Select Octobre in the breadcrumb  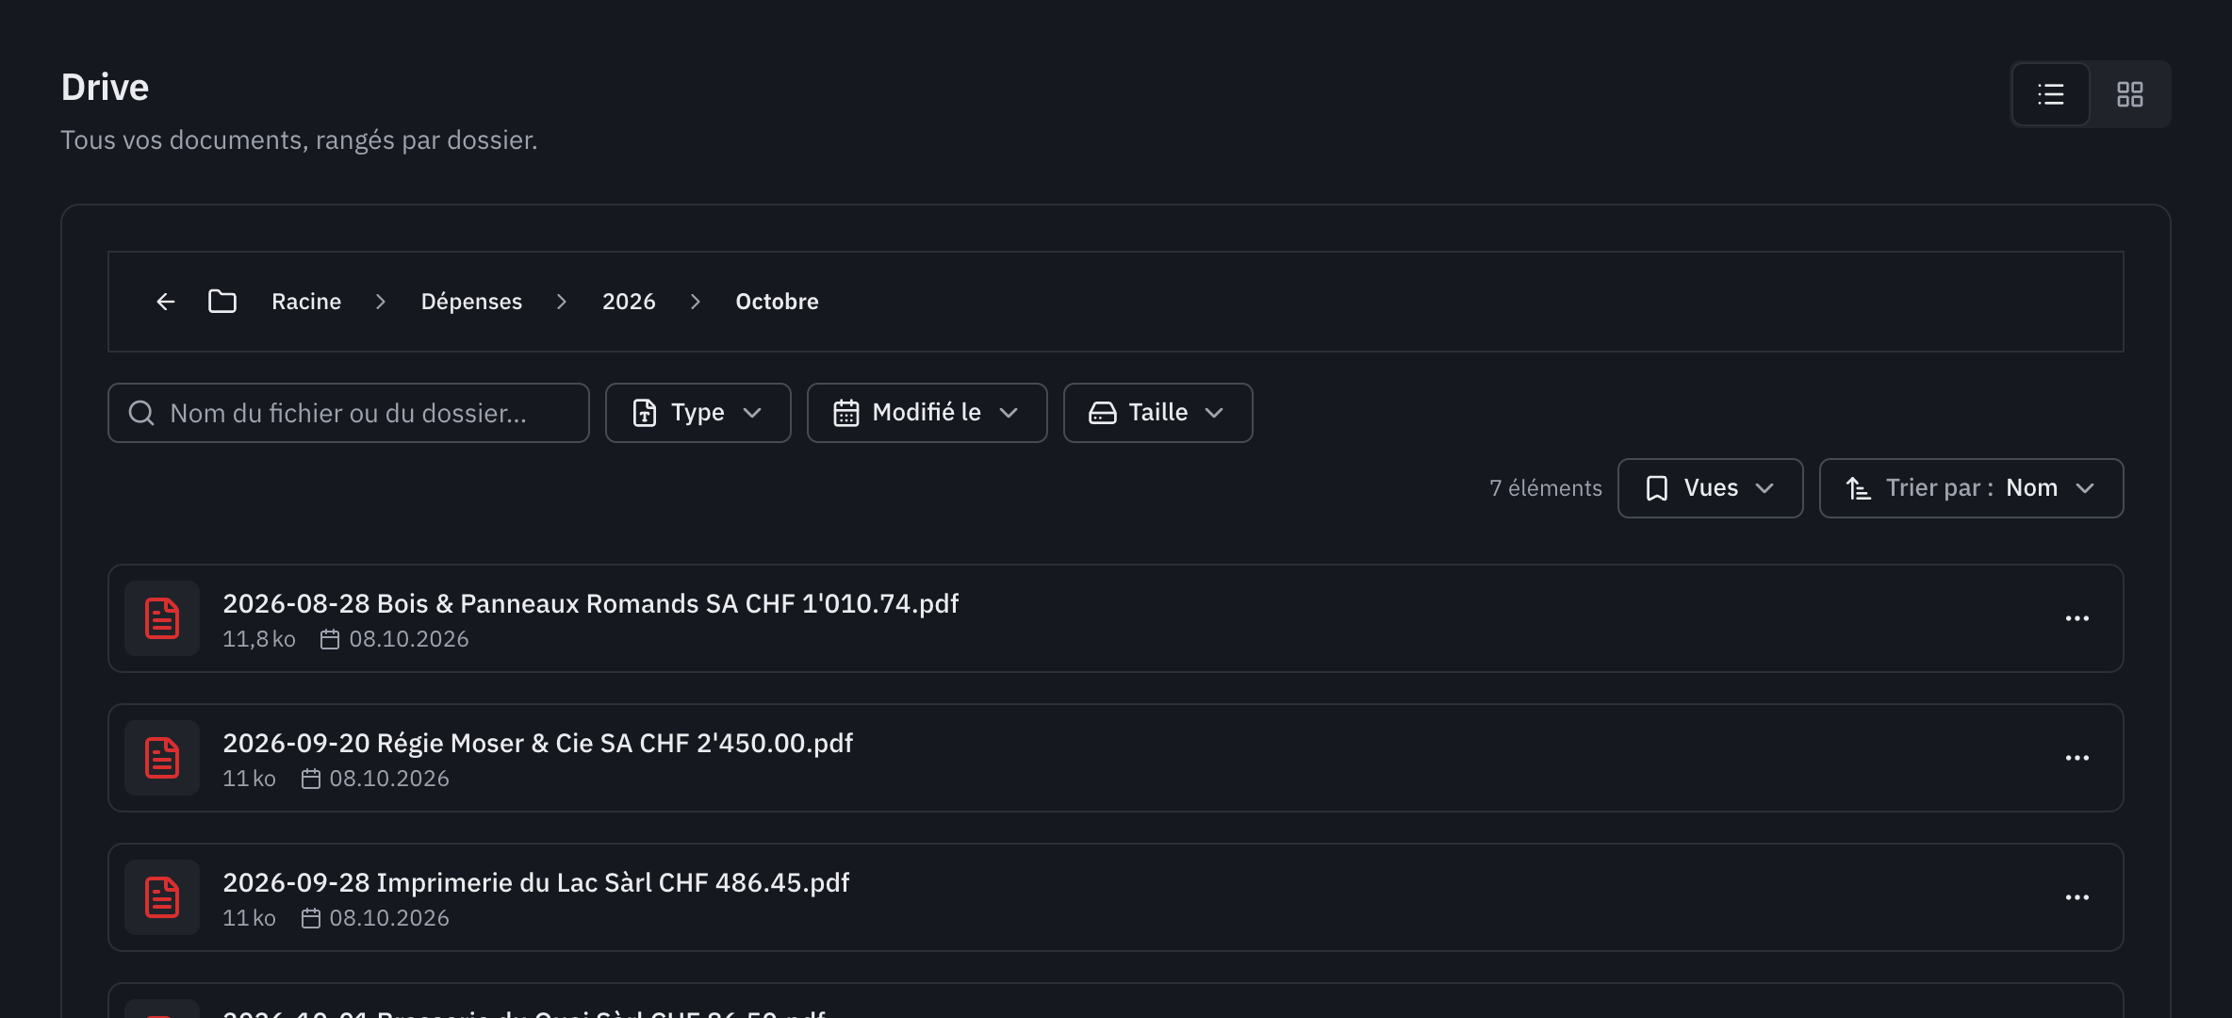coord(777,302)
